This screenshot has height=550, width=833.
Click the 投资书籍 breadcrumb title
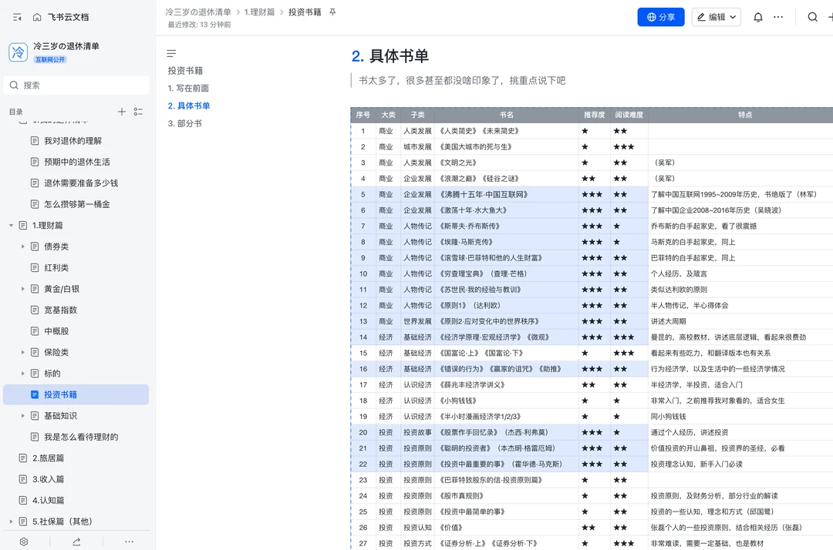pyautogui.click(x=305, y=12)
